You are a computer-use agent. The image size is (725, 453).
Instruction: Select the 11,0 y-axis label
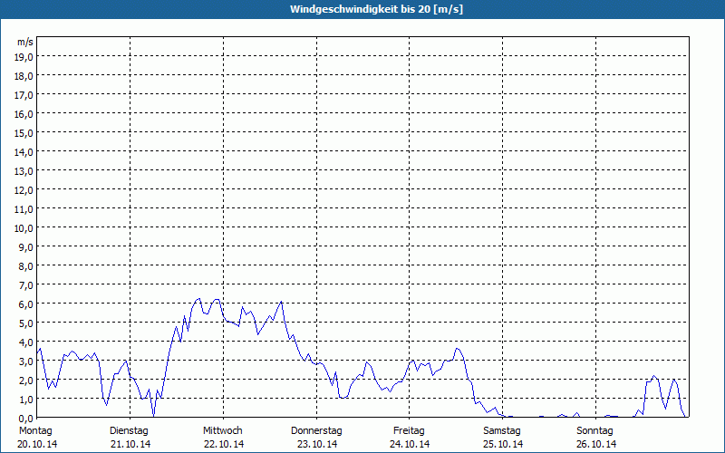point(24,209)
